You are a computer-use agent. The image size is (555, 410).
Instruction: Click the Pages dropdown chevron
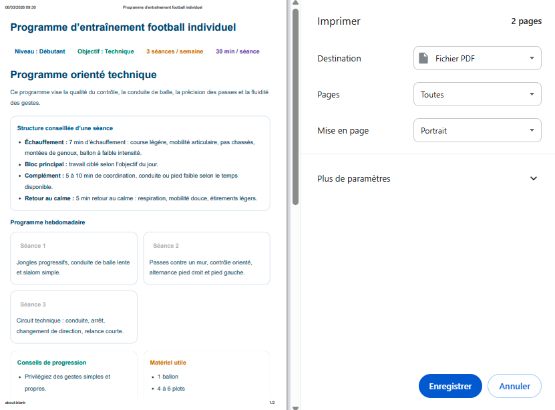532,93
